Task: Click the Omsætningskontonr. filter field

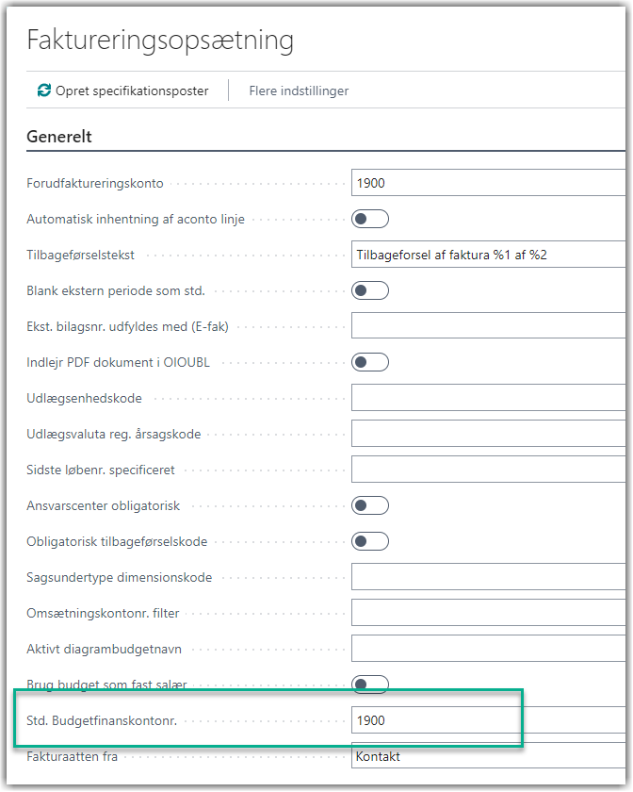Action: click(488, 613)
